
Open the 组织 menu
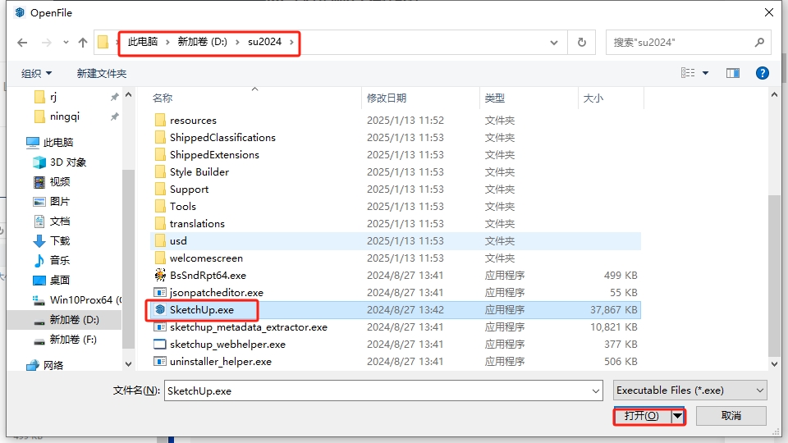click(x=36, y=73)
